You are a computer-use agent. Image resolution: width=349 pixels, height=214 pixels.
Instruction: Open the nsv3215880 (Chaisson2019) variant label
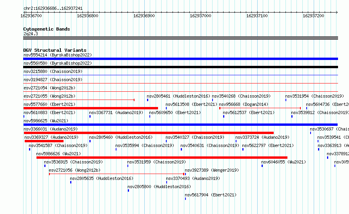point(53,71)
